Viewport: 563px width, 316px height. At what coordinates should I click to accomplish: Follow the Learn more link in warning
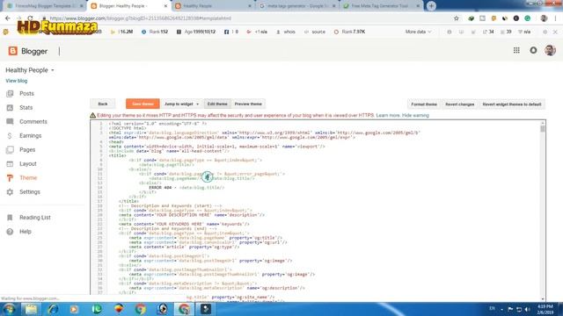(x=388, y=115)
